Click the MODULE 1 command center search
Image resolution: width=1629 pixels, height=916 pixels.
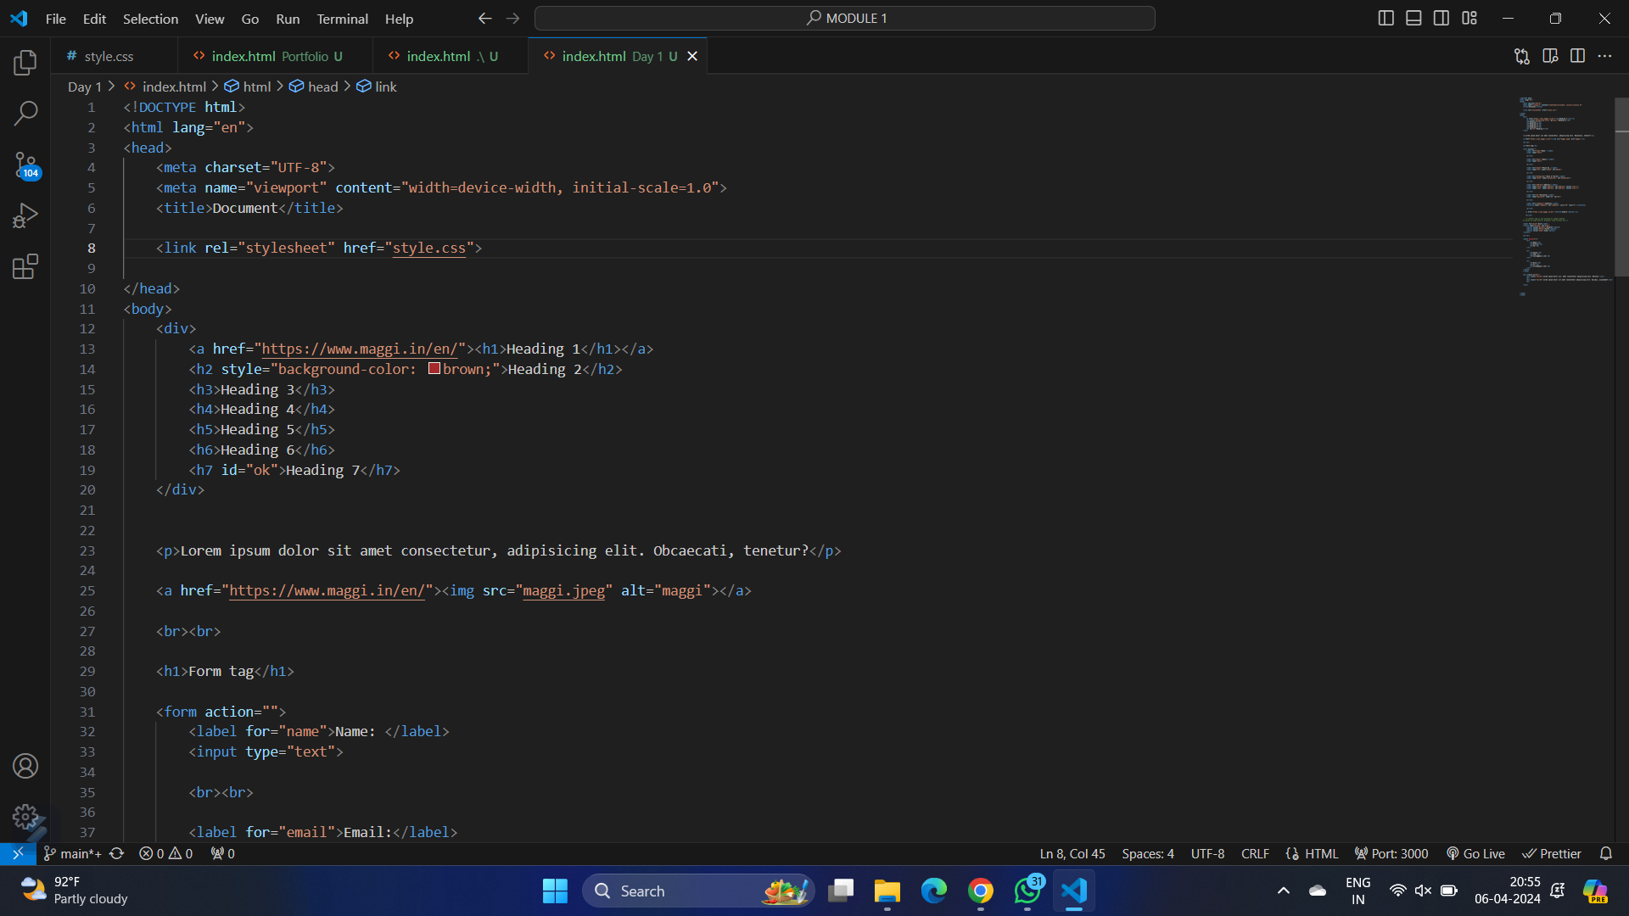[845, 18]
